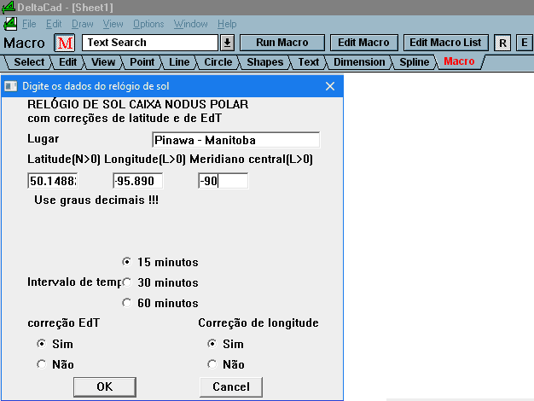Click the E button in macro toolbar
Screen dimensions: 534x401
pos(523,43)
